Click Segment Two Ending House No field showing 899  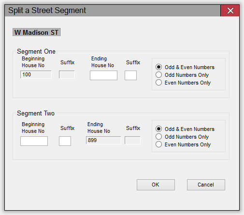[103, 140]
